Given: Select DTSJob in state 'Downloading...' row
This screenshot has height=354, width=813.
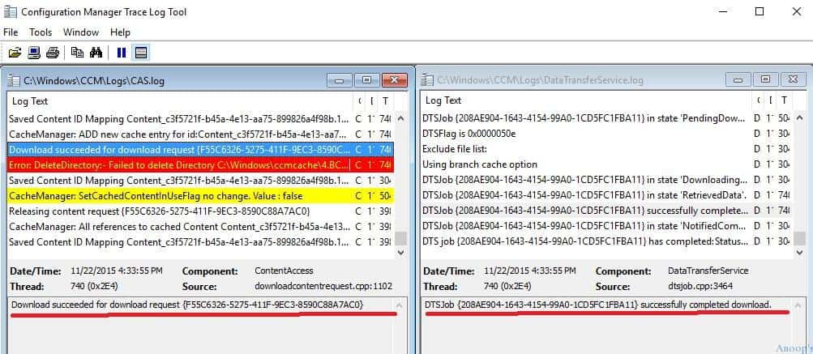Looking at the screenshot, I should pos(606,180).
